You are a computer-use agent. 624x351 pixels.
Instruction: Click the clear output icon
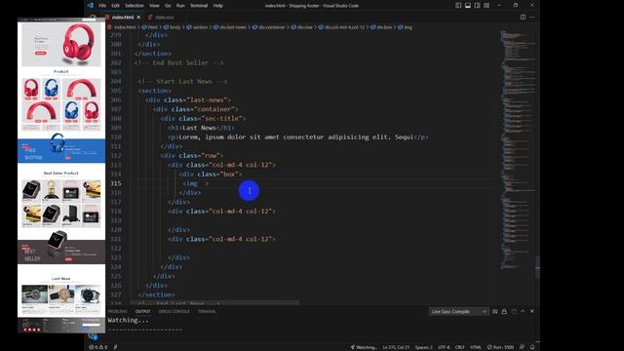click(495, 311)
